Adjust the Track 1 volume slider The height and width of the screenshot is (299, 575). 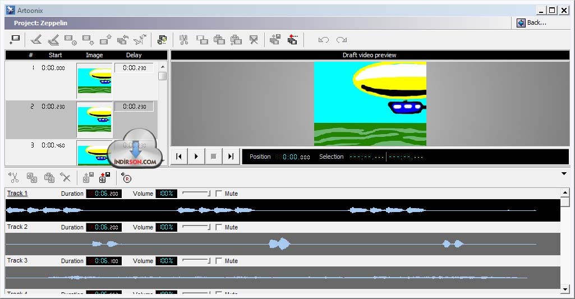click(196, 194)
